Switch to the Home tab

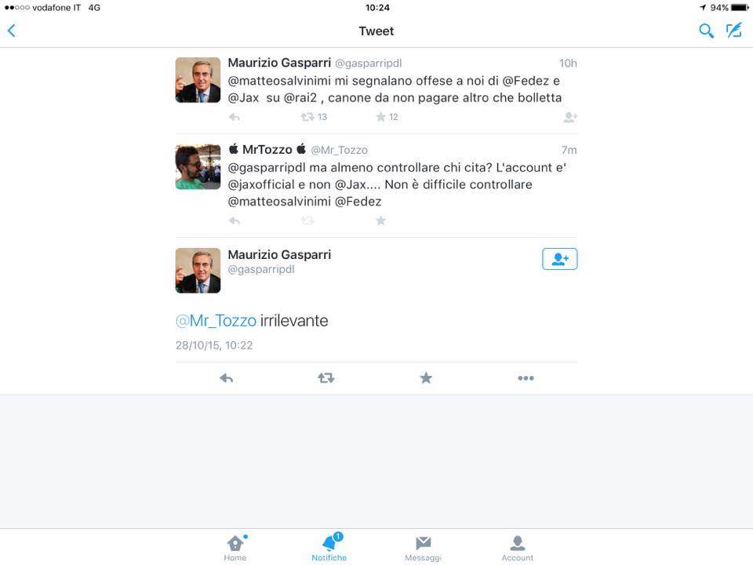click(235, 549)
